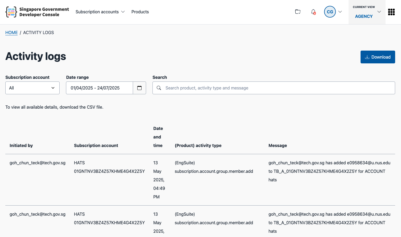
Task: Click the CG user avatar
Action: click(330, 12)
